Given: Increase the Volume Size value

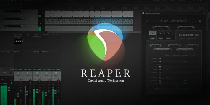Looking at the screenshot, I should pos(179,45).
